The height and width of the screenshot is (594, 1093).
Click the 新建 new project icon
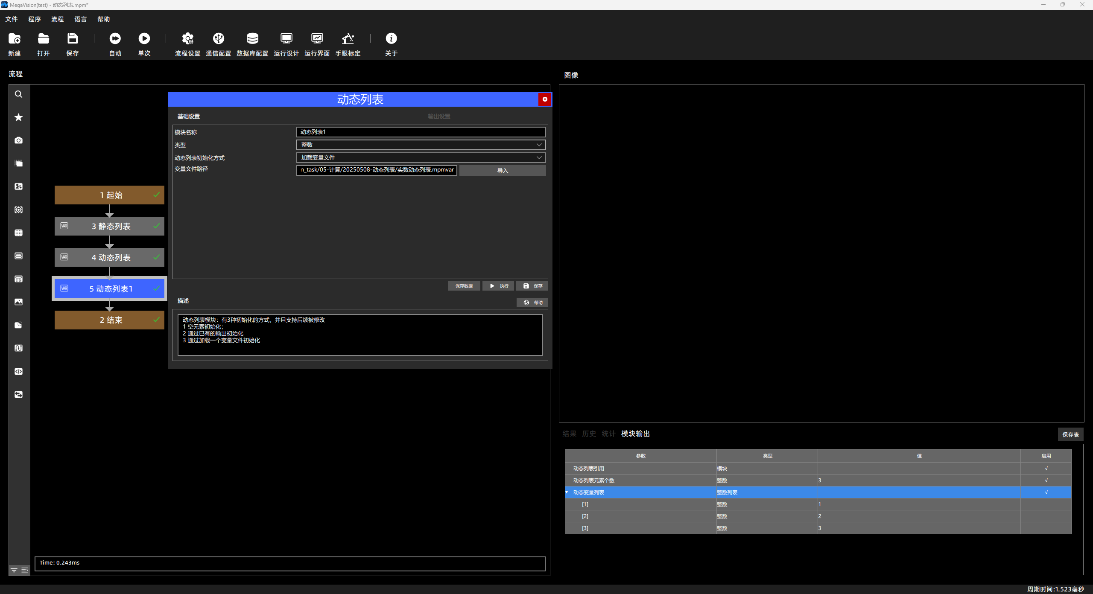tap(15, 39)
